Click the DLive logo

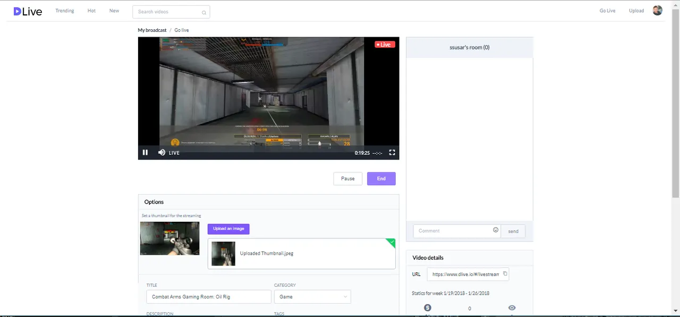tap(28, 11)
